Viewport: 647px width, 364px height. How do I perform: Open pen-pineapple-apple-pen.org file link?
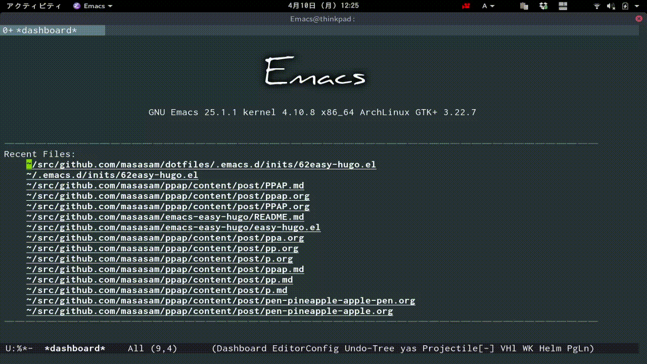221,301
